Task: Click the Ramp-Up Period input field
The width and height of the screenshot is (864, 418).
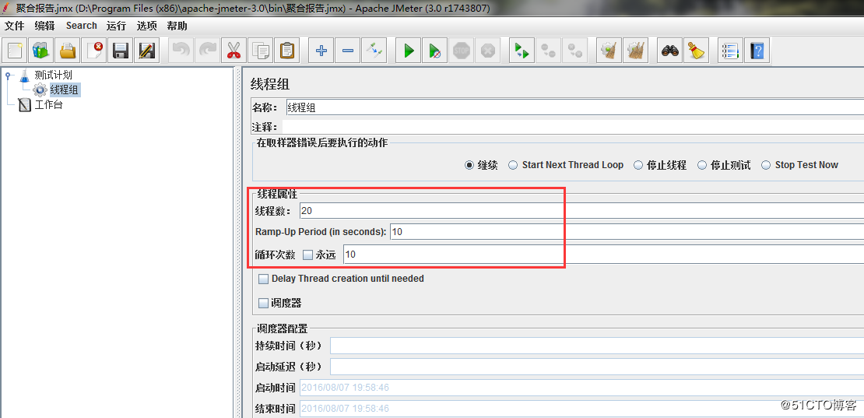Action: click(627, 232)
